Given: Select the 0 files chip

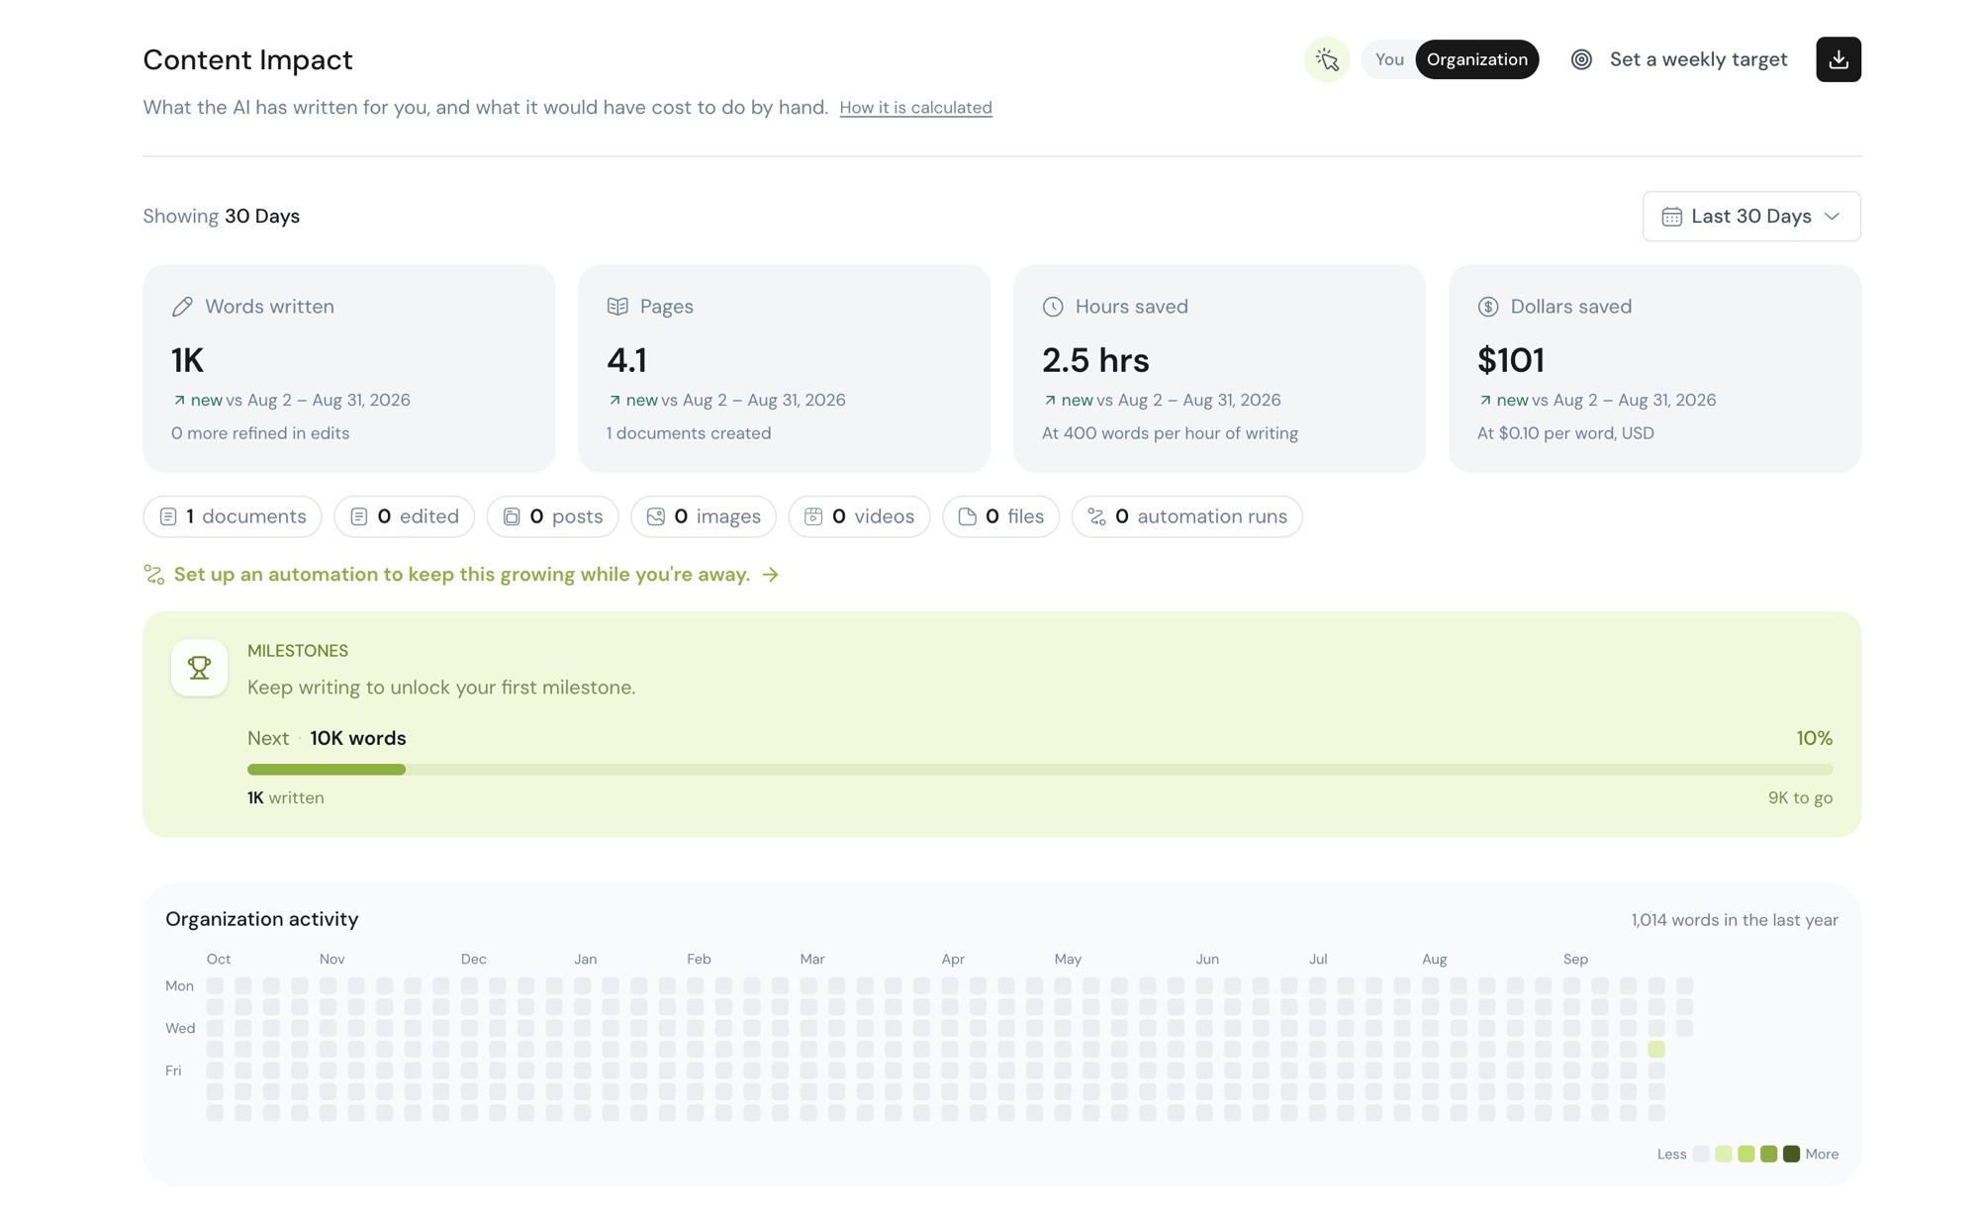Looking at the screenshot, I should (1000, 516).
